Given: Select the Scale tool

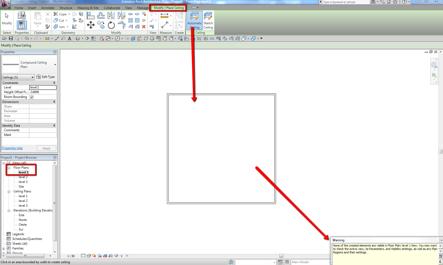Looking at the screenshot, I should pos(137,20).
